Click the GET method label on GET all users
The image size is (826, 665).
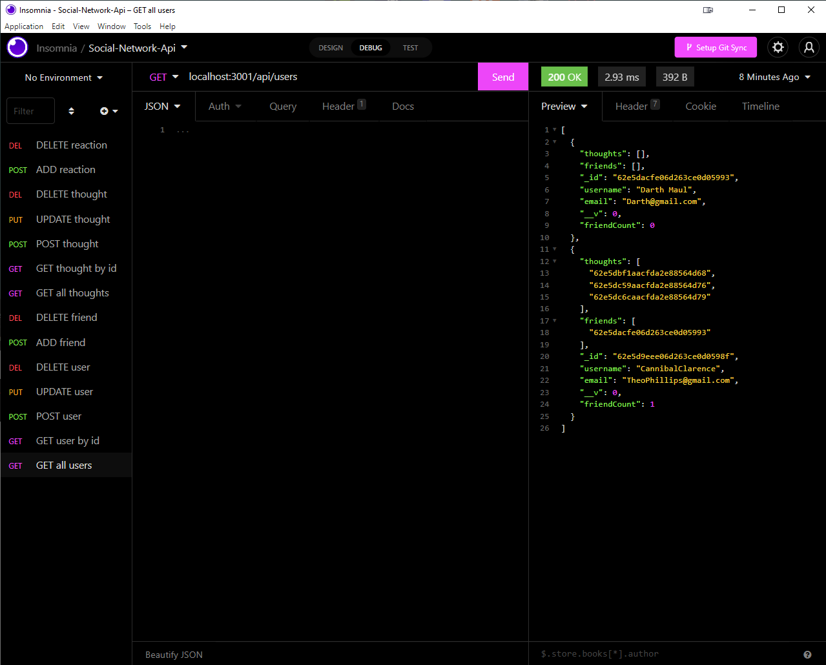click(15, 466)
